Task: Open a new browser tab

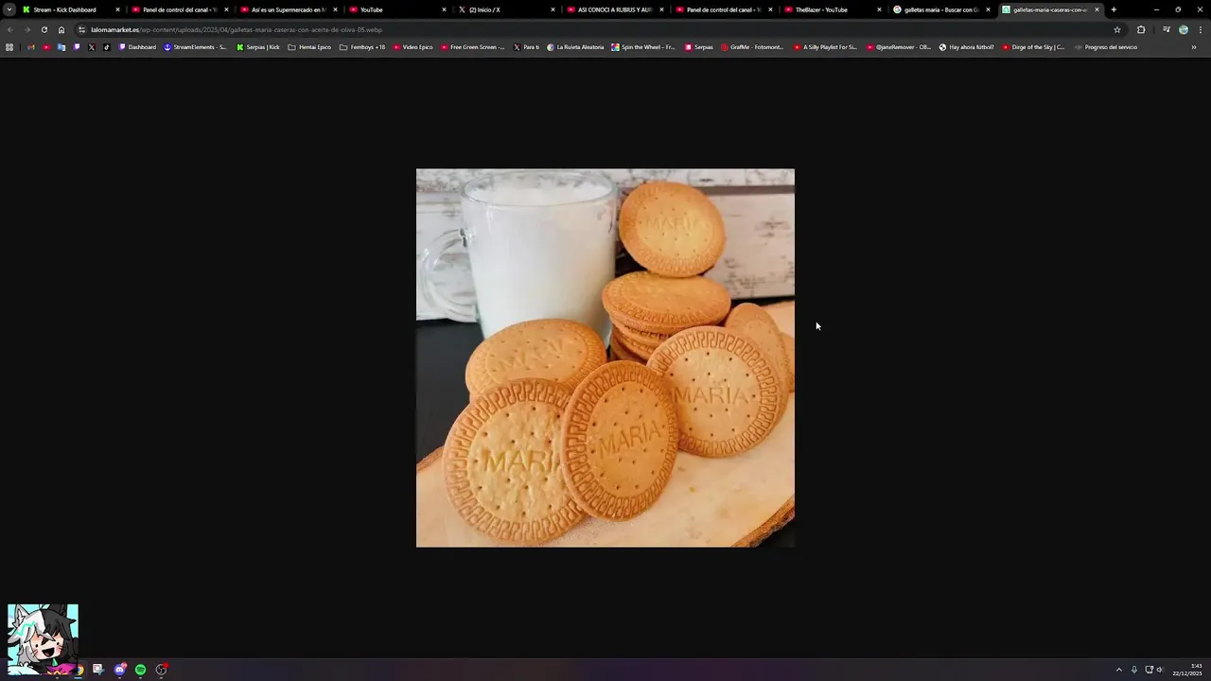Action: pyautogui.click(x=1114, y=9)
